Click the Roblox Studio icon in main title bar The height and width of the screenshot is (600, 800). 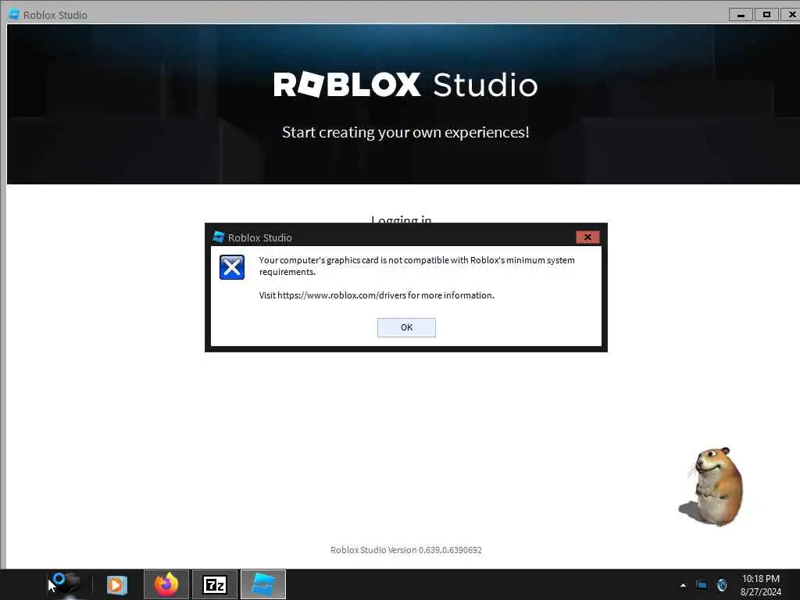coord(14,15)
